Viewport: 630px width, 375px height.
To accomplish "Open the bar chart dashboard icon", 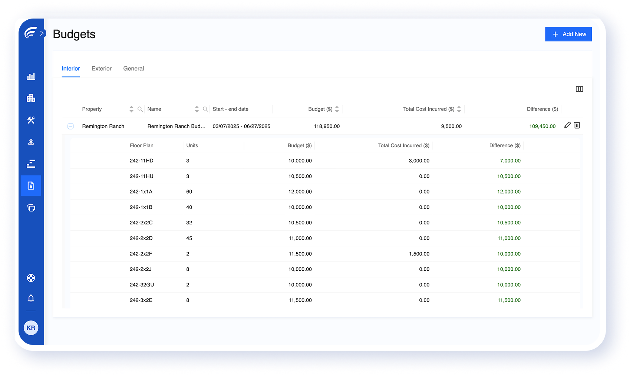I will pos(31,76).
